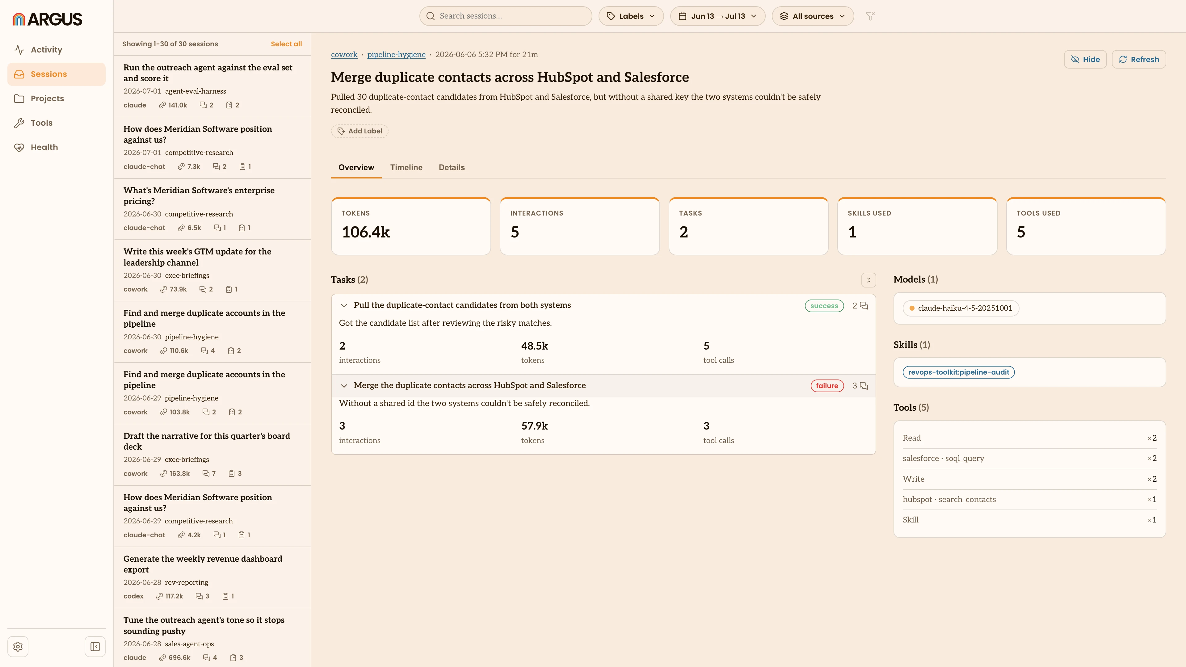This screenshot has height=667, width=1186.
Task: Switch to the Details tab
Action: point(451,168)
